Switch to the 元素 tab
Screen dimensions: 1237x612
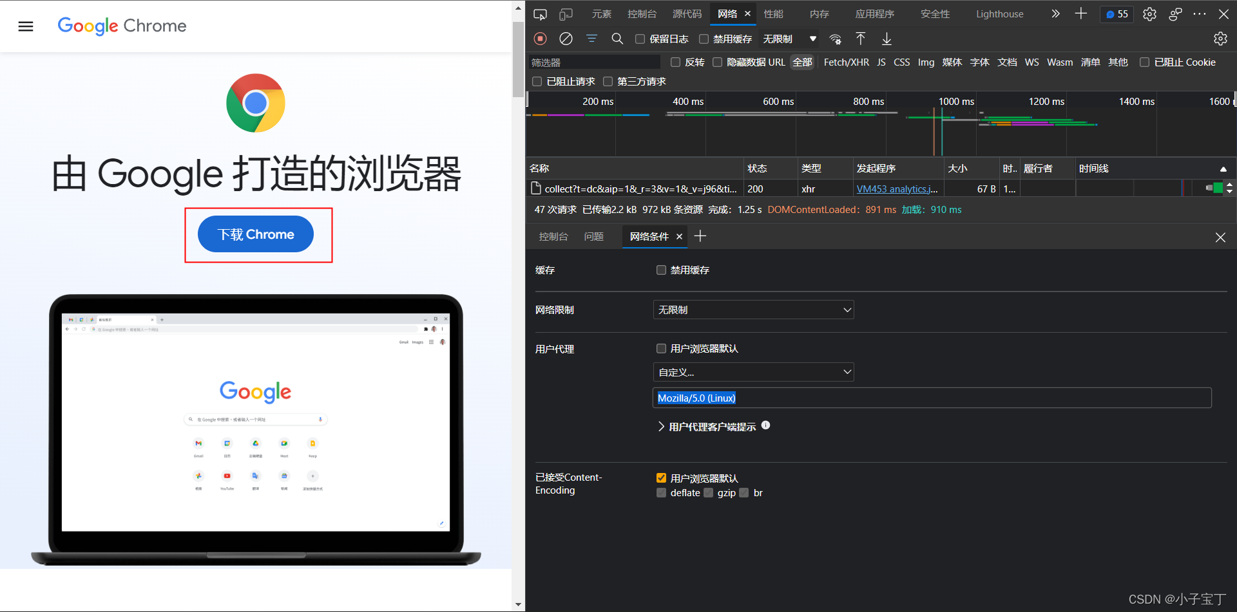coord(601,14)
